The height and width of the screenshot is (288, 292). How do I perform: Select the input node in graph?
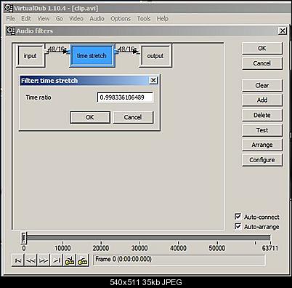click(x=31, y=55)
